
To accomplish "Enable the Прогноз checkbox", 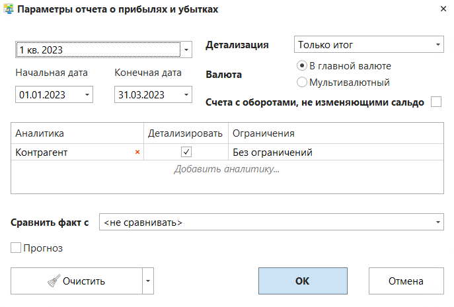I will tap(16, 248).
